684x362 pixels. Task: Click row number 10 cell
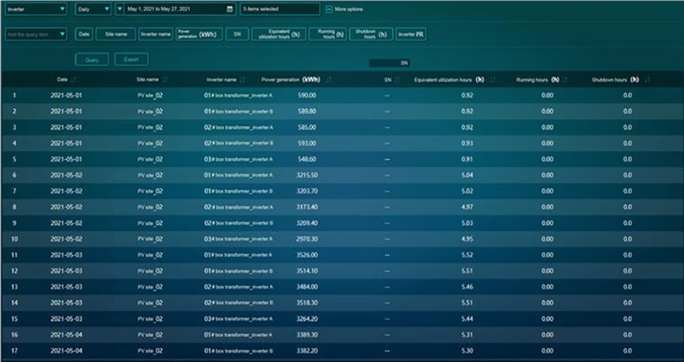pos(15,239)
